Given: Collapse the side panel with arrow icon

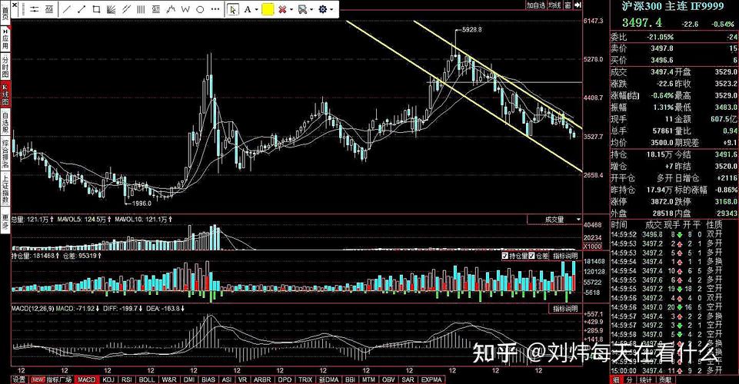Looking at the screenshot, I should [x=578, y=5].
